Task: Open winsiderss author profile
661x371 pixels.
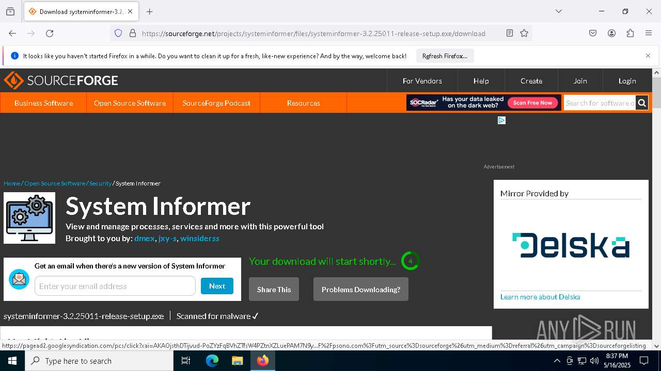Action: [200, 239]
